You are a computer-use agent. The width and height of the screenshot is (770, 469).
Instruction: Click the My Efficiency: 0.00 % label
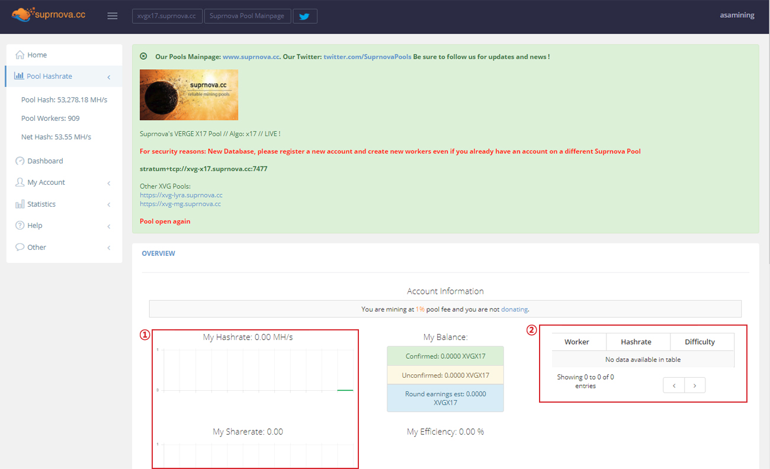point(445,432)
